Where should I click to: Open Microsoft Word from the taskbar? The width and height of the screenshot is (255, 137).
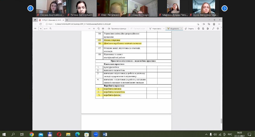coord(105,134)
